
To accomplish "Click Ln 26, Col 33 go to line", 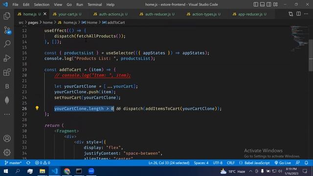I will click(x=169, y=163).
